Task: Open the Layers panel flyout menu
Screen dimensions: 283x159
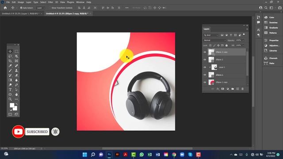Action: tap(247, 29)
